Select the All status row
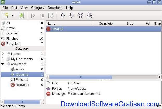Screen dimensions: 162x109 [22, 23]
